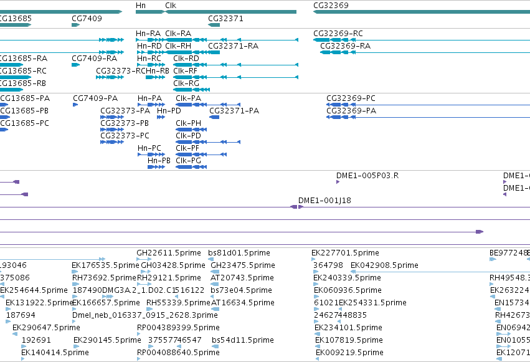Select the Clk-PA protein label
Screen dimensions: 530x362
pos(188,98)
